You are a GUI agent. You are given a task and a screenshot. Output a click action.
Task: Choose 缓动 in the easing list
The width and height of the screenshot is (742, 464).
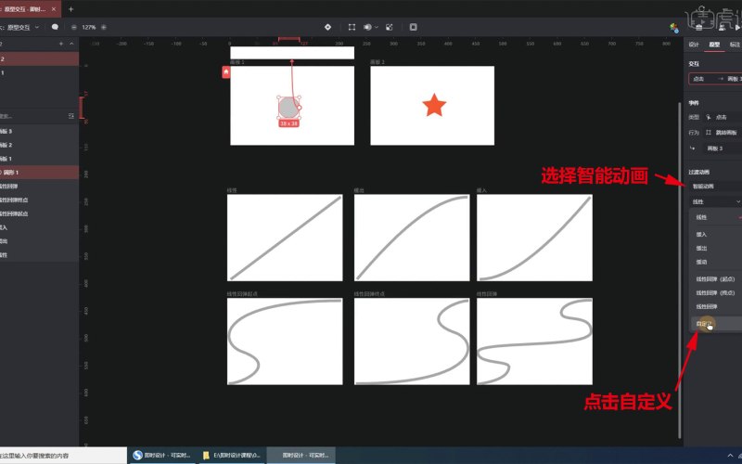[x=716, y=262]
